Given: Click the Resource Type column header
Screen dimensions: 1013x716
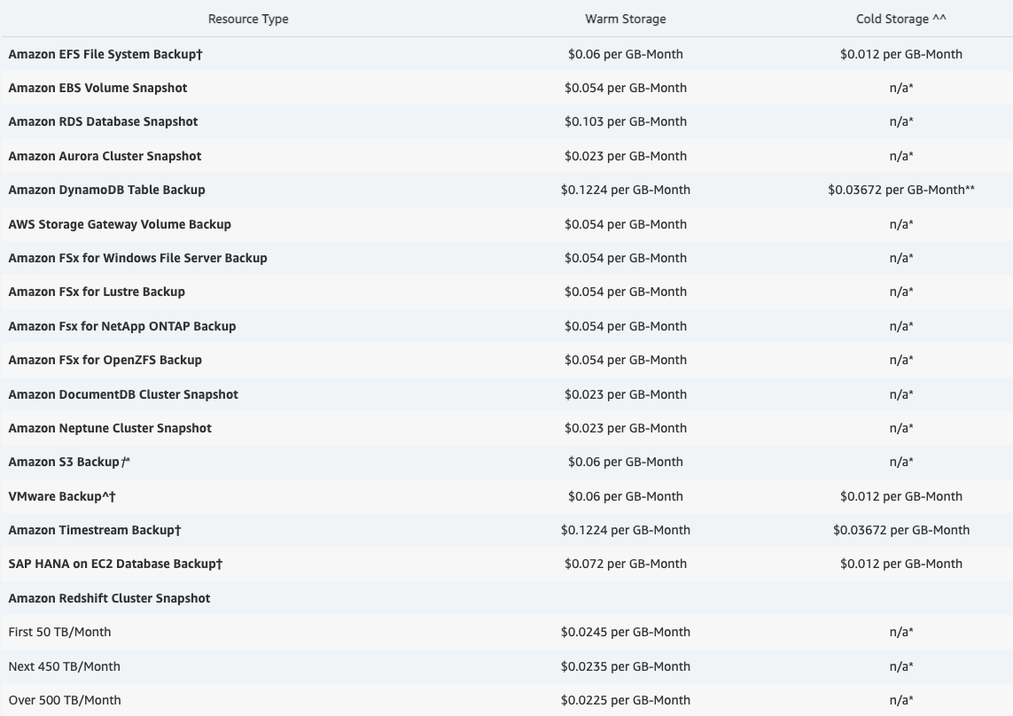Looking at the screenshot, I should 248,19.
